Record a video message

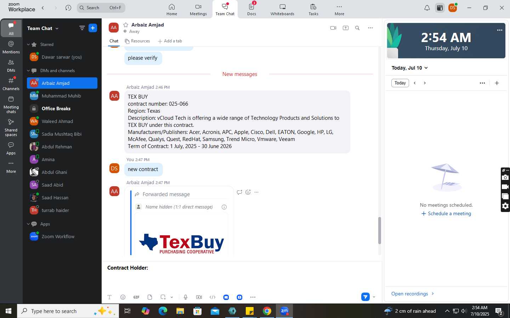199,297
